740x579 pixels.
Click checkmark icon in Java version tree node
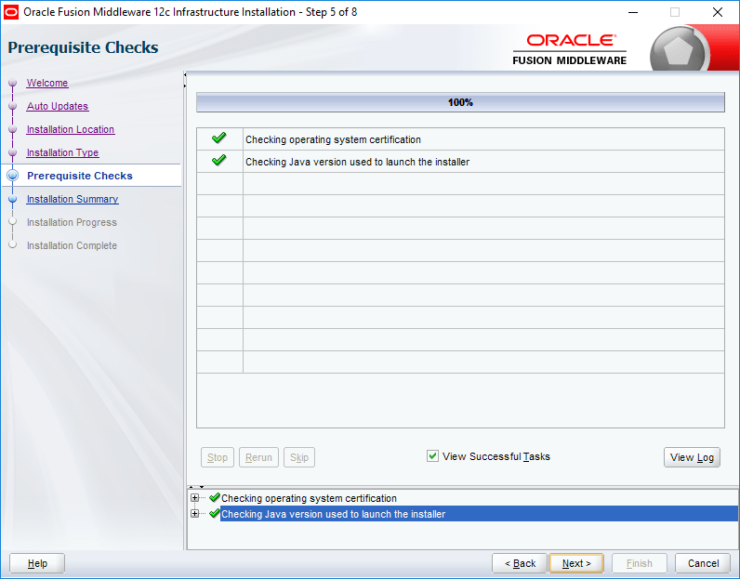(215, 513)
